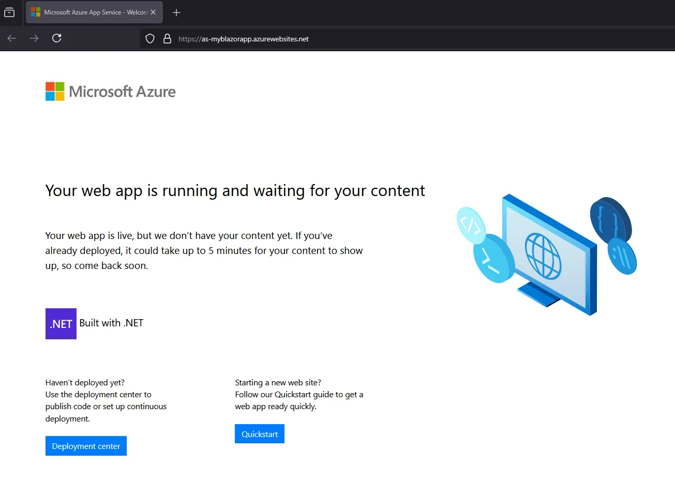Reload the page with the refresh icon
This screenshot has width=675, height=495.
[x=57, y=38]
